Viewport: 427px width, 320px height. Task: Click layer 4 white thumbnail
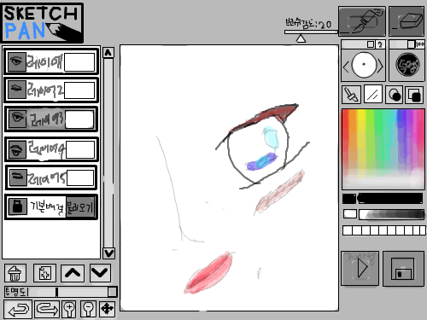(x=80, y=149)
